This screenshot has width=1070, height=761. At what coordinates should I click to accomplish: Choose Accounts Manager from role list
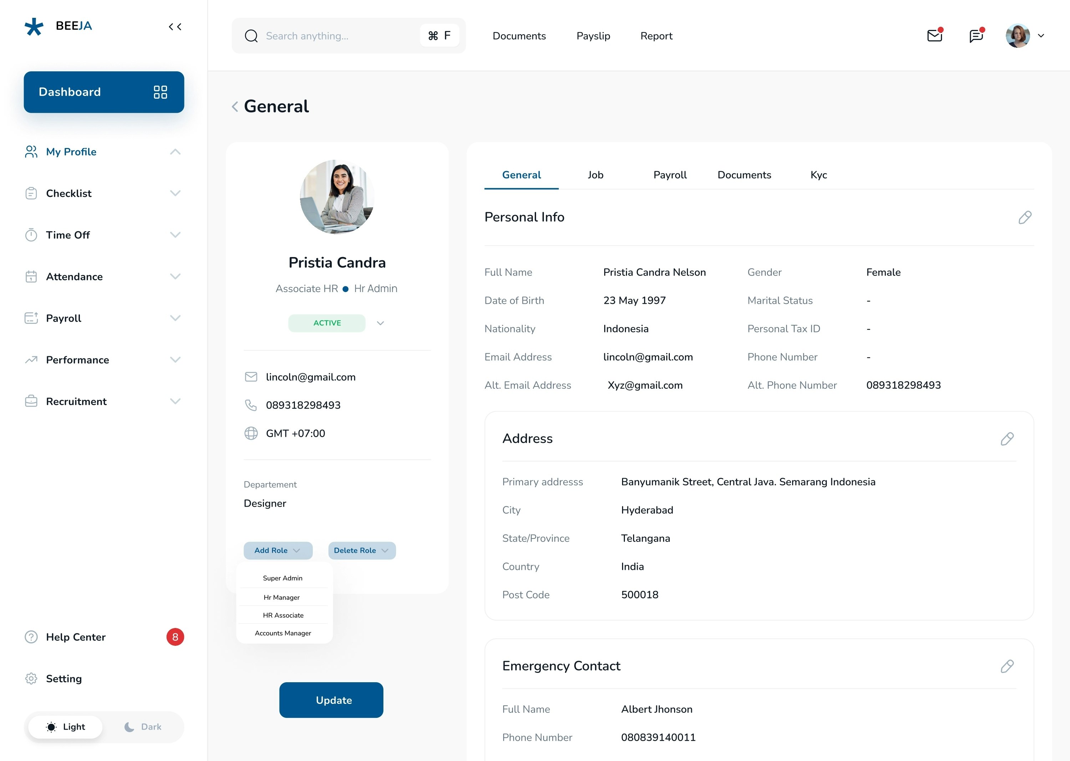(x=283, y=633)
